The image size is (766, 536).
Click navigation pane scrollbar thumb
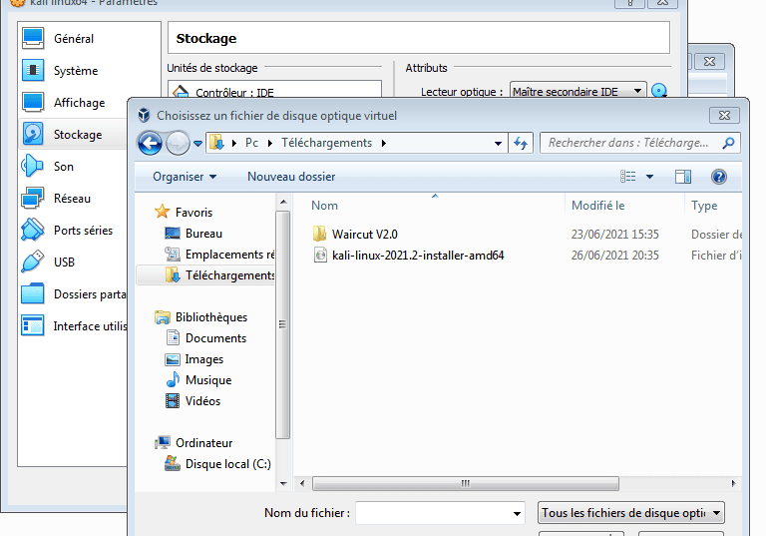[x=282, y=324]
